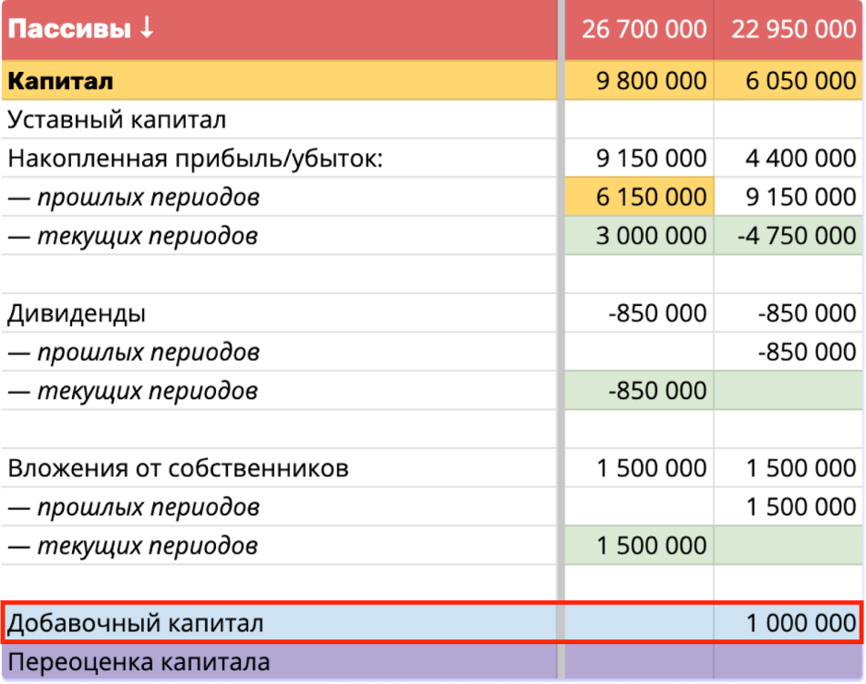Click the Вложения от собственников label

pos(178,468)
